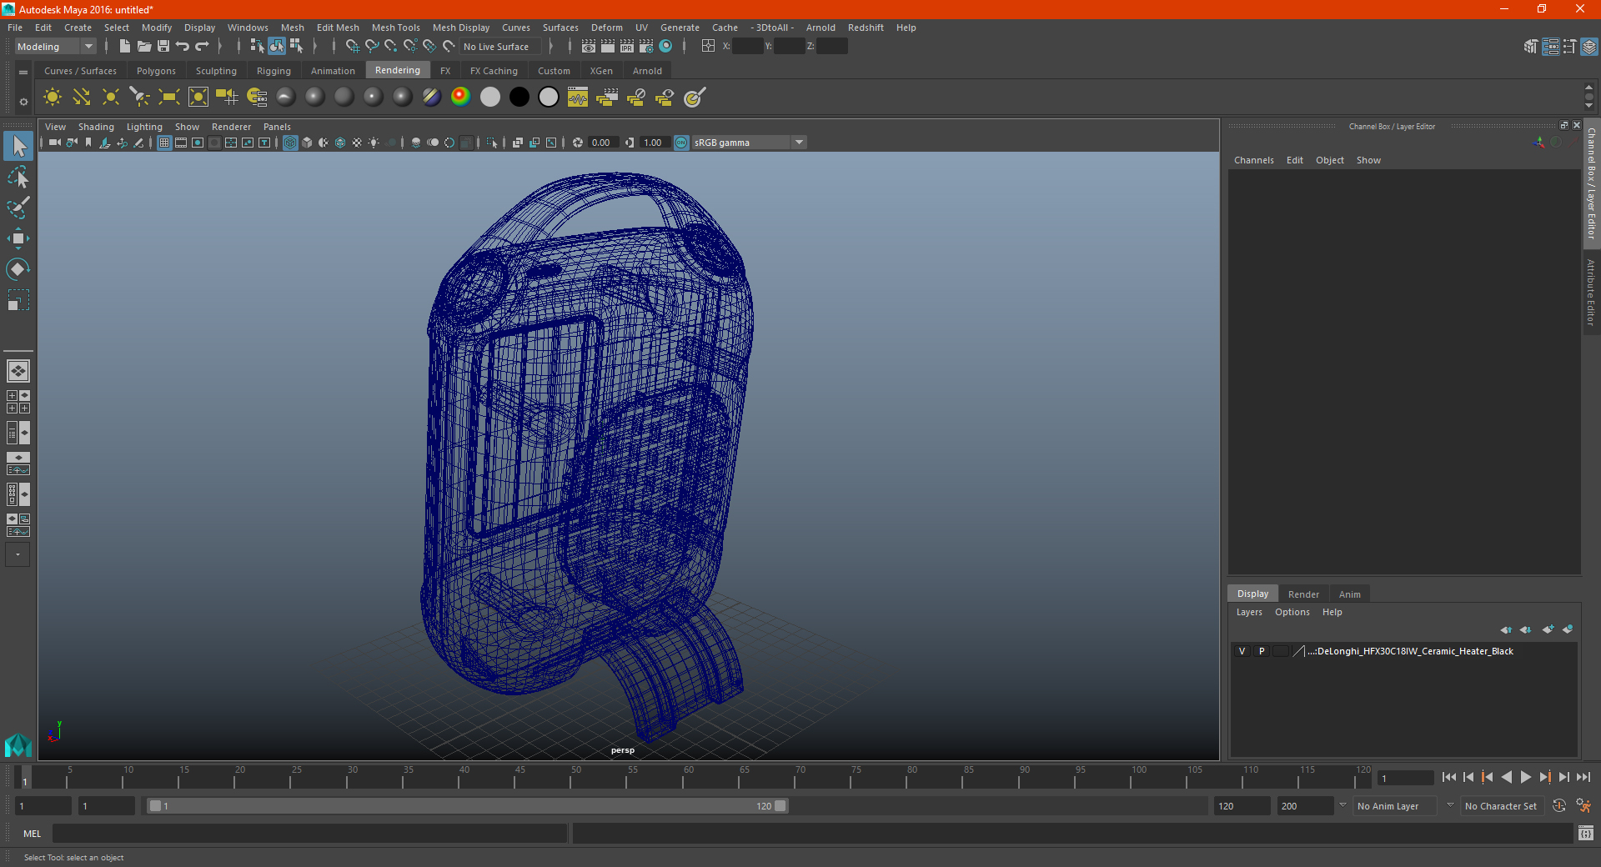Click the Save Scene disk icon

click(163, 47)
